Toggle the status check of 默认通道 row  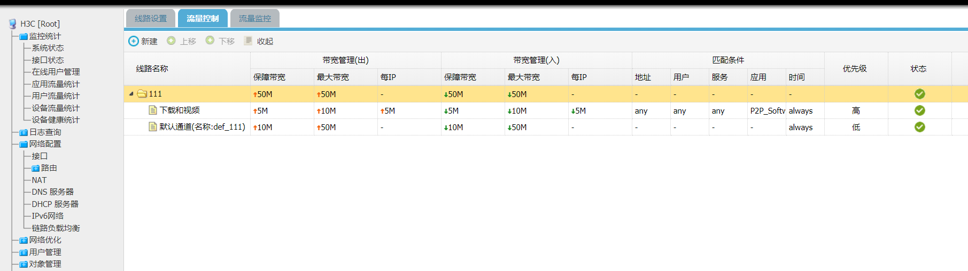pos(919,127)
